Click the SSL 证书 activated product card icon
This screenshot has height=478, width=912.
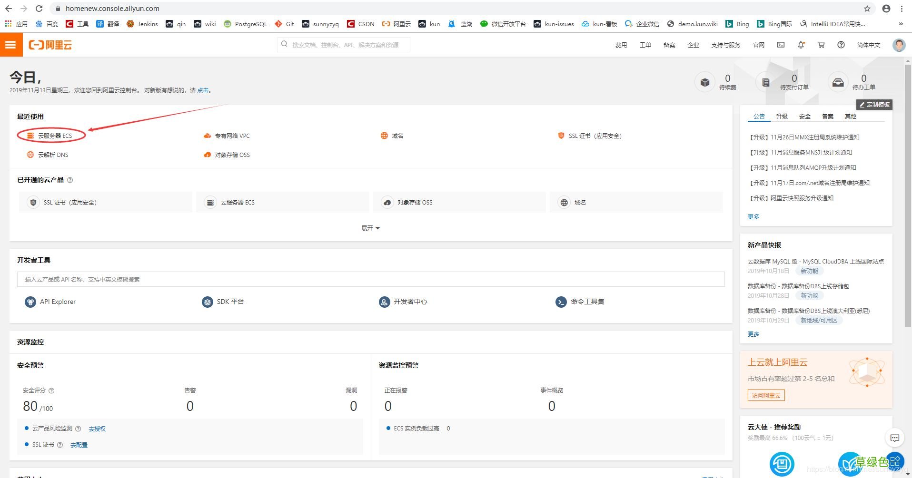pos(33,202)
